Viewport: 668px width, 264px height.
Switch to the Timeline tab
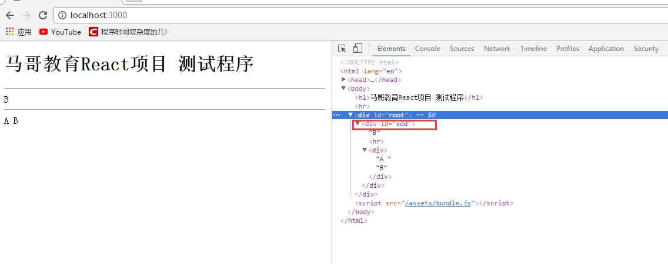point(533,49)
